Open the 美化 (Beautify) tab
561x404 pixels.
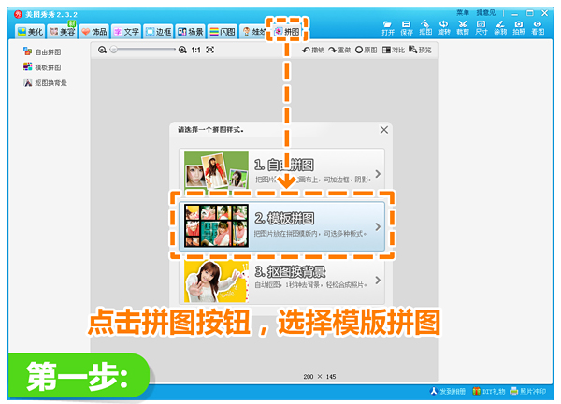point(30,32)
